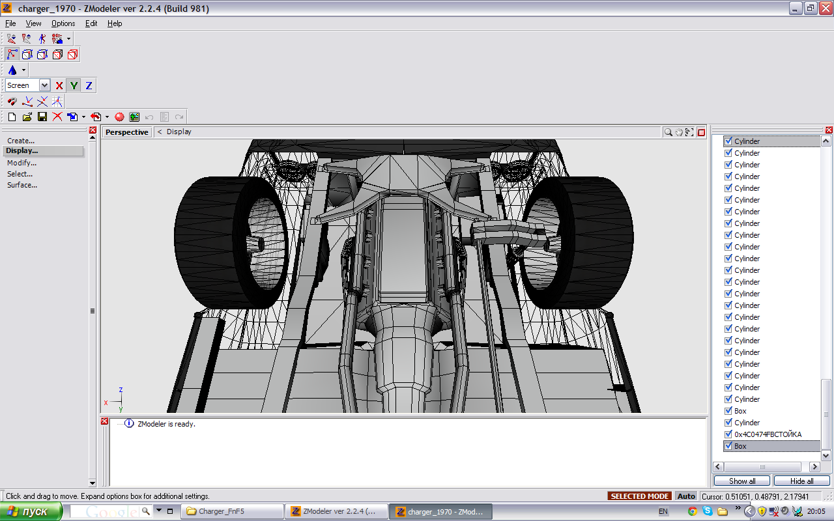
Task: Toggle the Y axis constraint
Action: coord(74,85)
